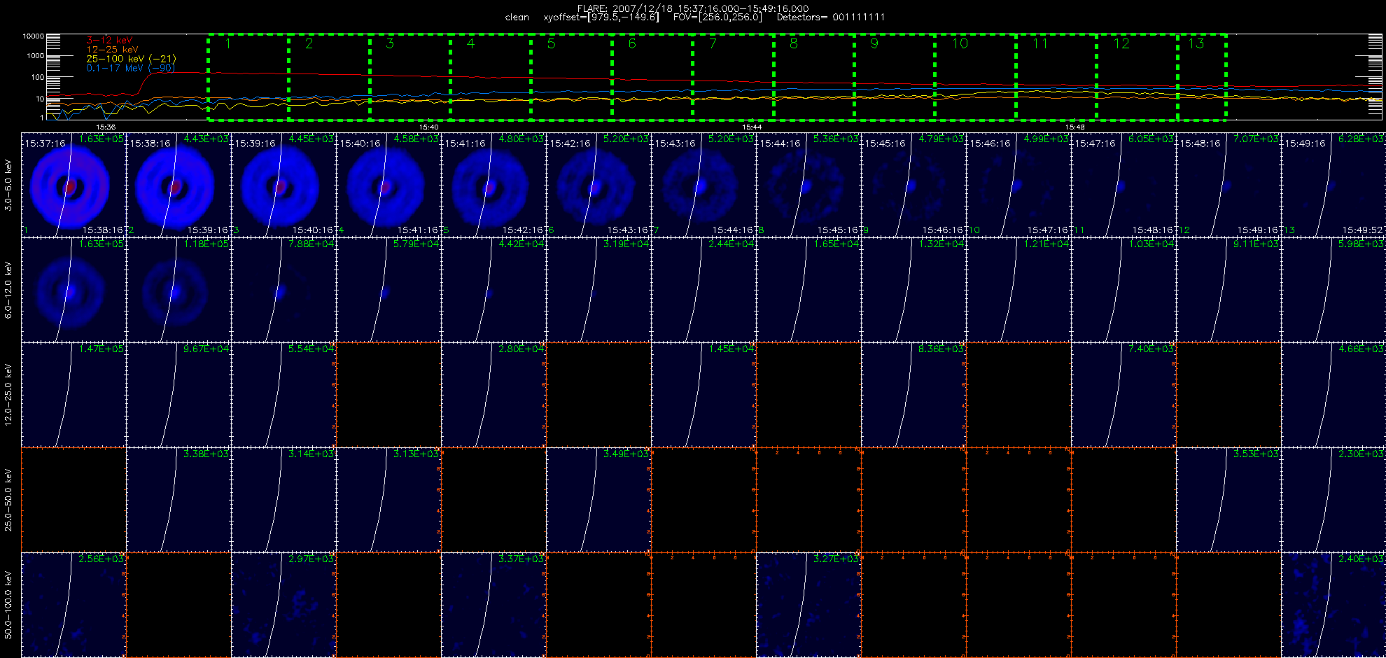The width and height of the screenshot is (1386, 658).
Task: Open the 12.0-25.0 keV image labeled 8.36E+03
Action: click(914, 395)
